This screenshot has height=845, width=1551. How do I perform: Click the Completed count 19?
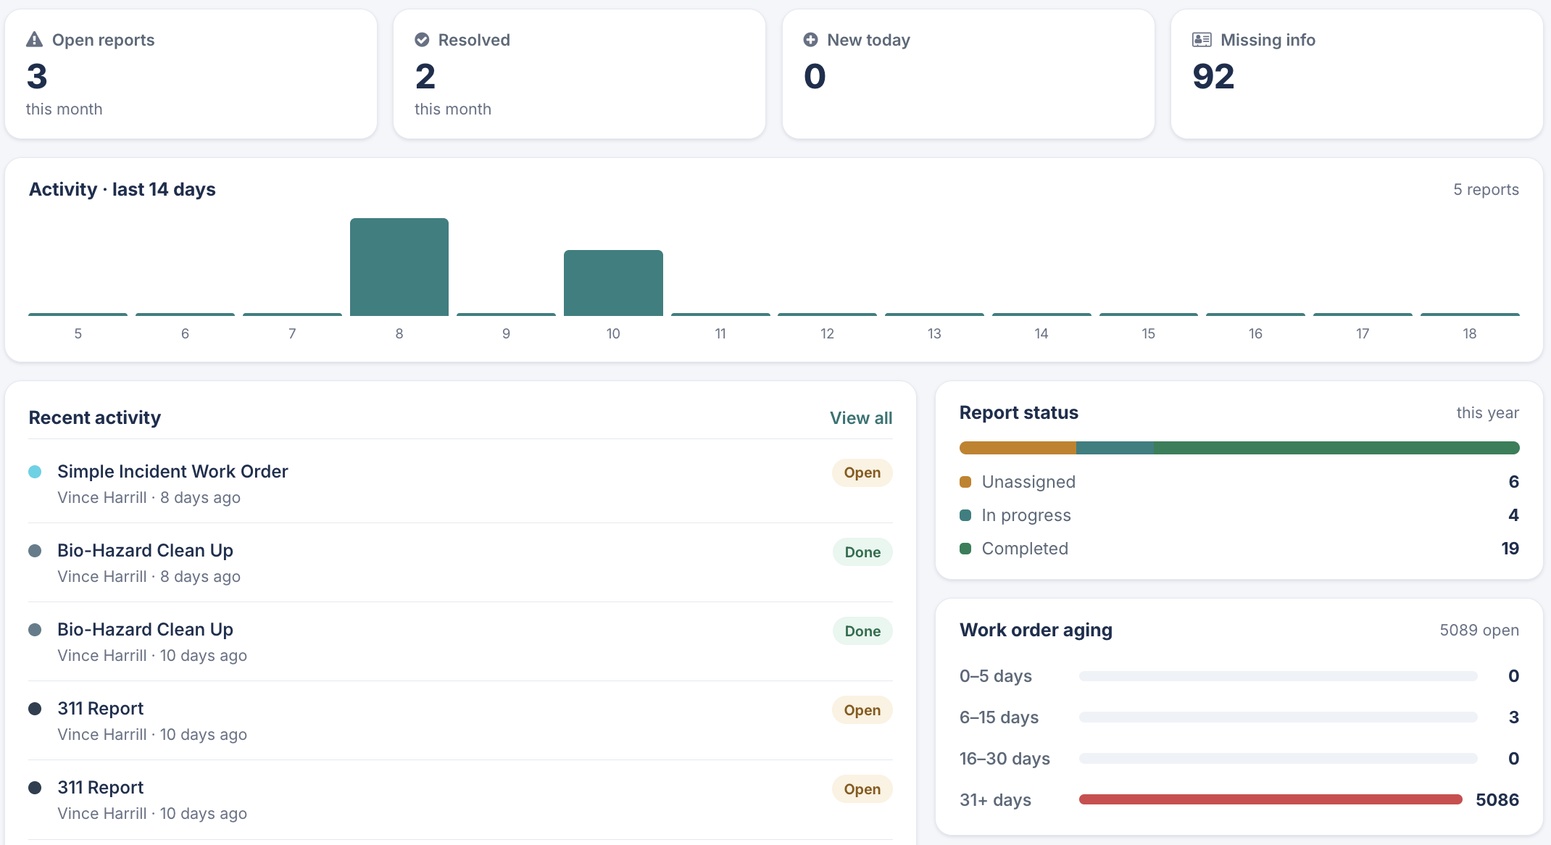pyautogui.click(x=1510, y=549)
